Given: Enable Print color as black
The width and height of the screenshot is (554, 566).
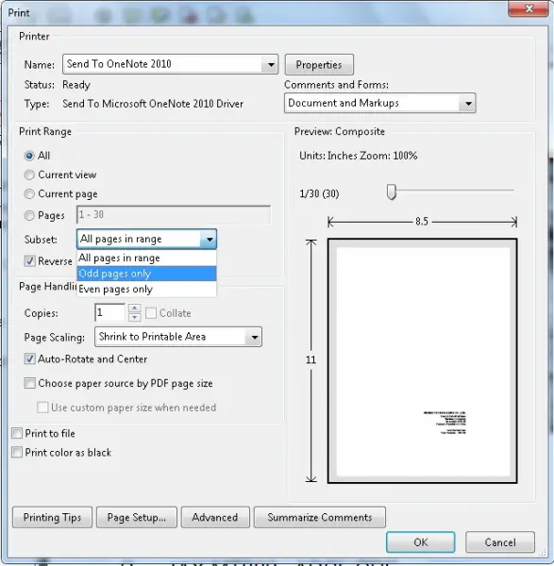Looking at the screenshot, I should pyautogui.click(x=17, y=452).
